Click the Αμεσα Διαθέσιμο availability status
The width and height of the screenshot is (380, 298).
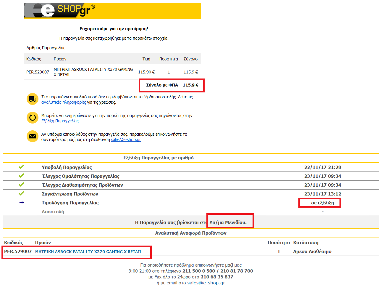click(x=312, y=251)
